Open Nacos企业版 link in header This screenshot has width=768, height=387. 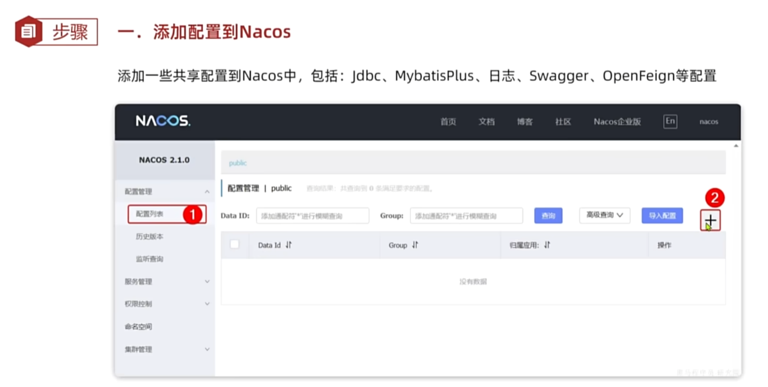click(617, 122)
